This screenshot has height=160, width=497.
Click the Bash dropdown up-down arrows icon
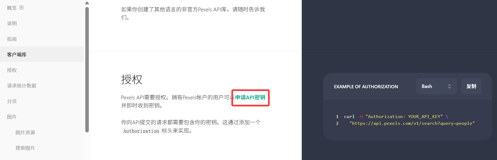449,86
